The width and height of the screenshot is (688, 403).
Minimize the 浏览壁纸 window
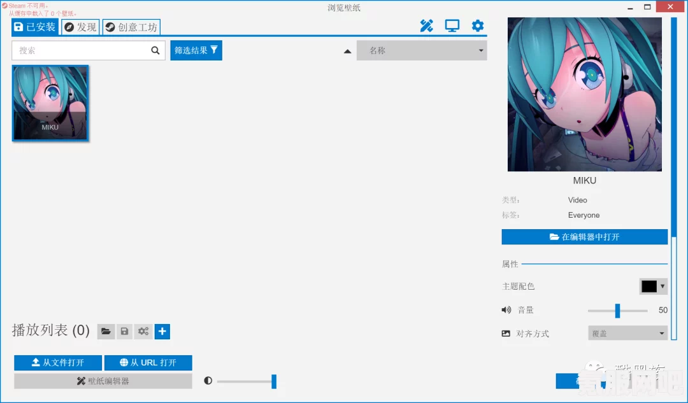coord(630,7)
